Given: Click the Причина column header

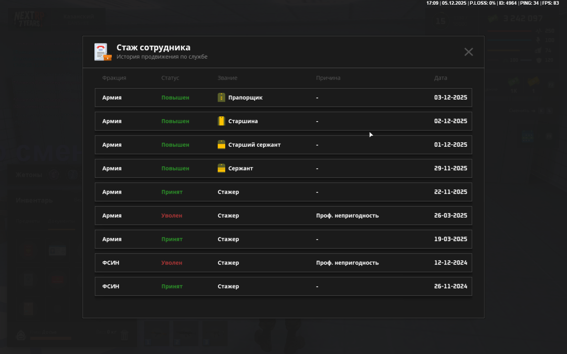Looking at the screenshot, I should tap(328, 78).
